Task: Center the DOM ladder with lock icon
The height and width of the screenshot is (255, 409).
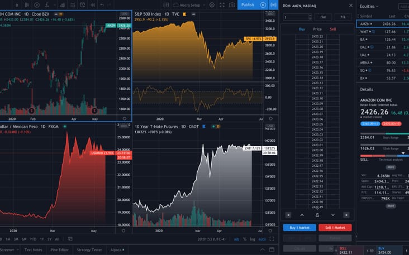Action: (x=317, y=215)
